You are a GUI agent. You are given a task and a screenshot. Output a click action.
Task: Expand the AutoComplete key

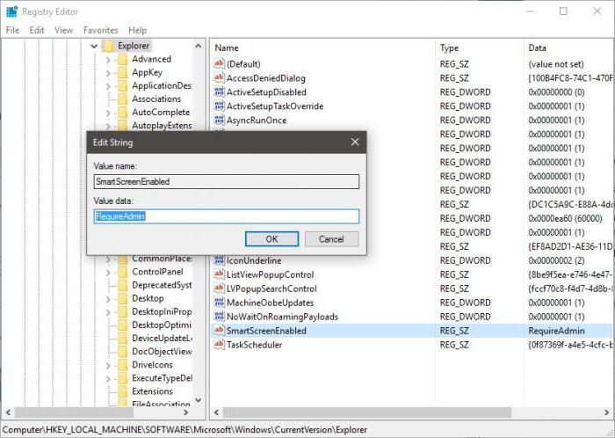coord(108,113)
